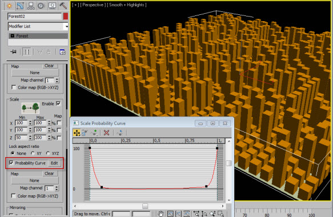Open the Create command panel tab
Screen dimensions: 333x217
[x=9, y=6]
